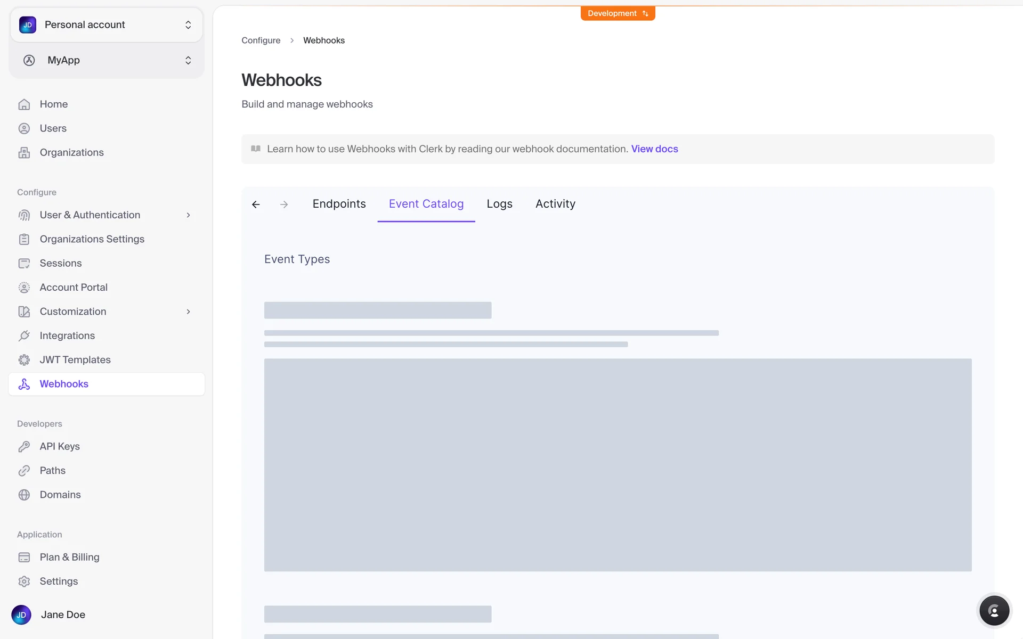
Task: Click the Domains globe icon
Action: [x=24, y=495]
